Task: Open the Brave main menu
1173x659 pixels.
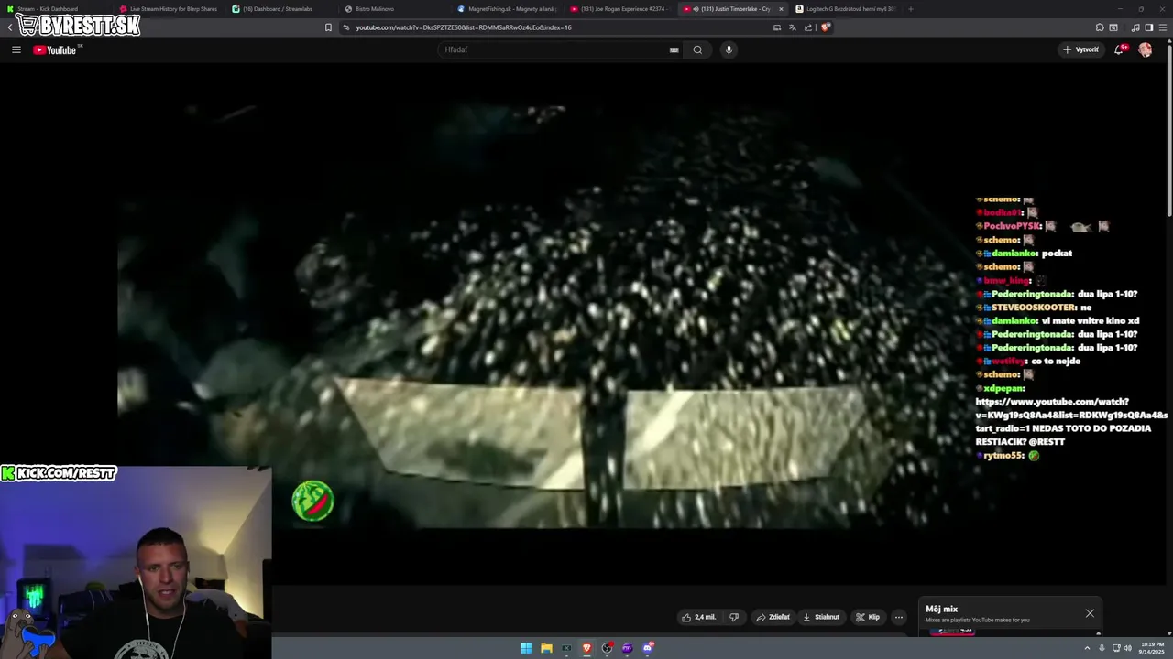Action: click(x=1164, y=27)
